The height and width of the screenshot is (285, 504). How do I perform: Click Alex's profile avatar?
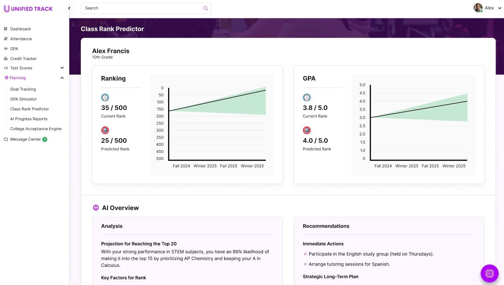pyautogui.click(x=478, y=8)
